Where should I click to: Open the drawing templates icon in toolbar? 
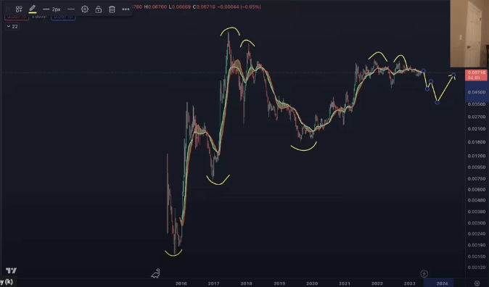pos(19,9)
